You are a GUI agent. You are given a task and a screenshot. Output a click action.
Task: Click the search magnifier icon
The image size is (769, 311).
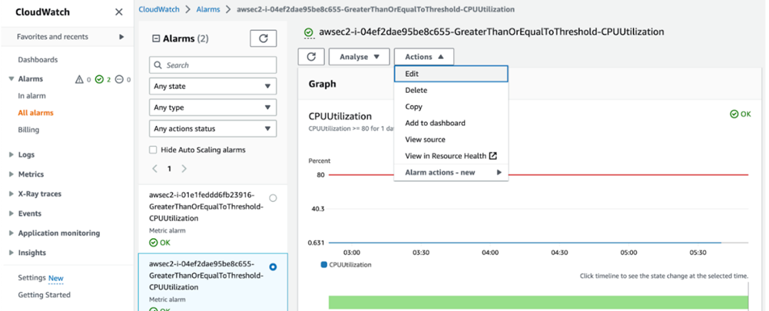pyautogui.click(x=158, y=65)
